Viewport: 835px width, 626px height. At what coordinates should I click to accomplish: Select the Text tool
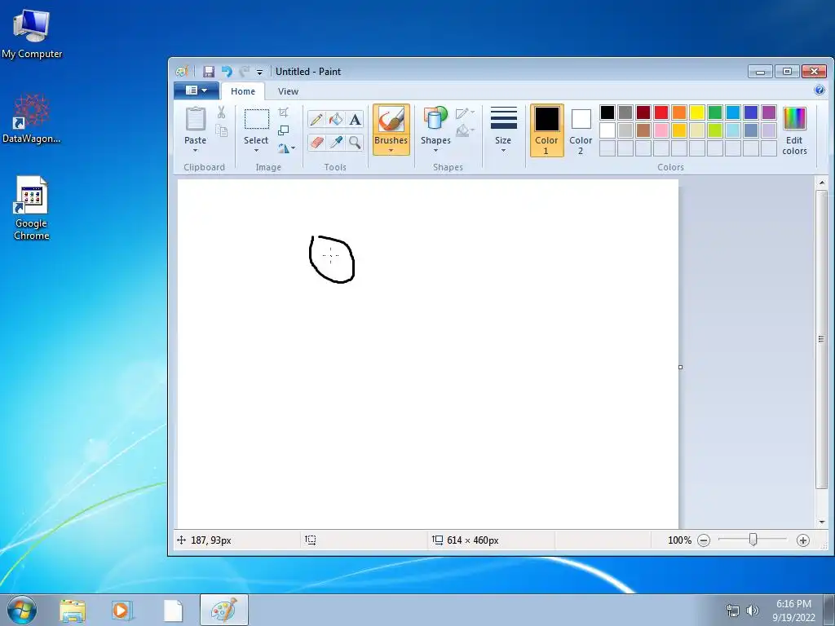point(355,119)
